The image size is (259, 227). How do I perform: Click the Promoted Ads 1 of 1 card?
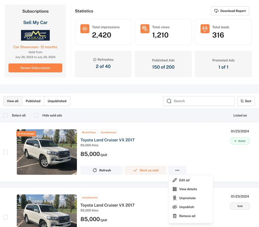pos(224,64)
